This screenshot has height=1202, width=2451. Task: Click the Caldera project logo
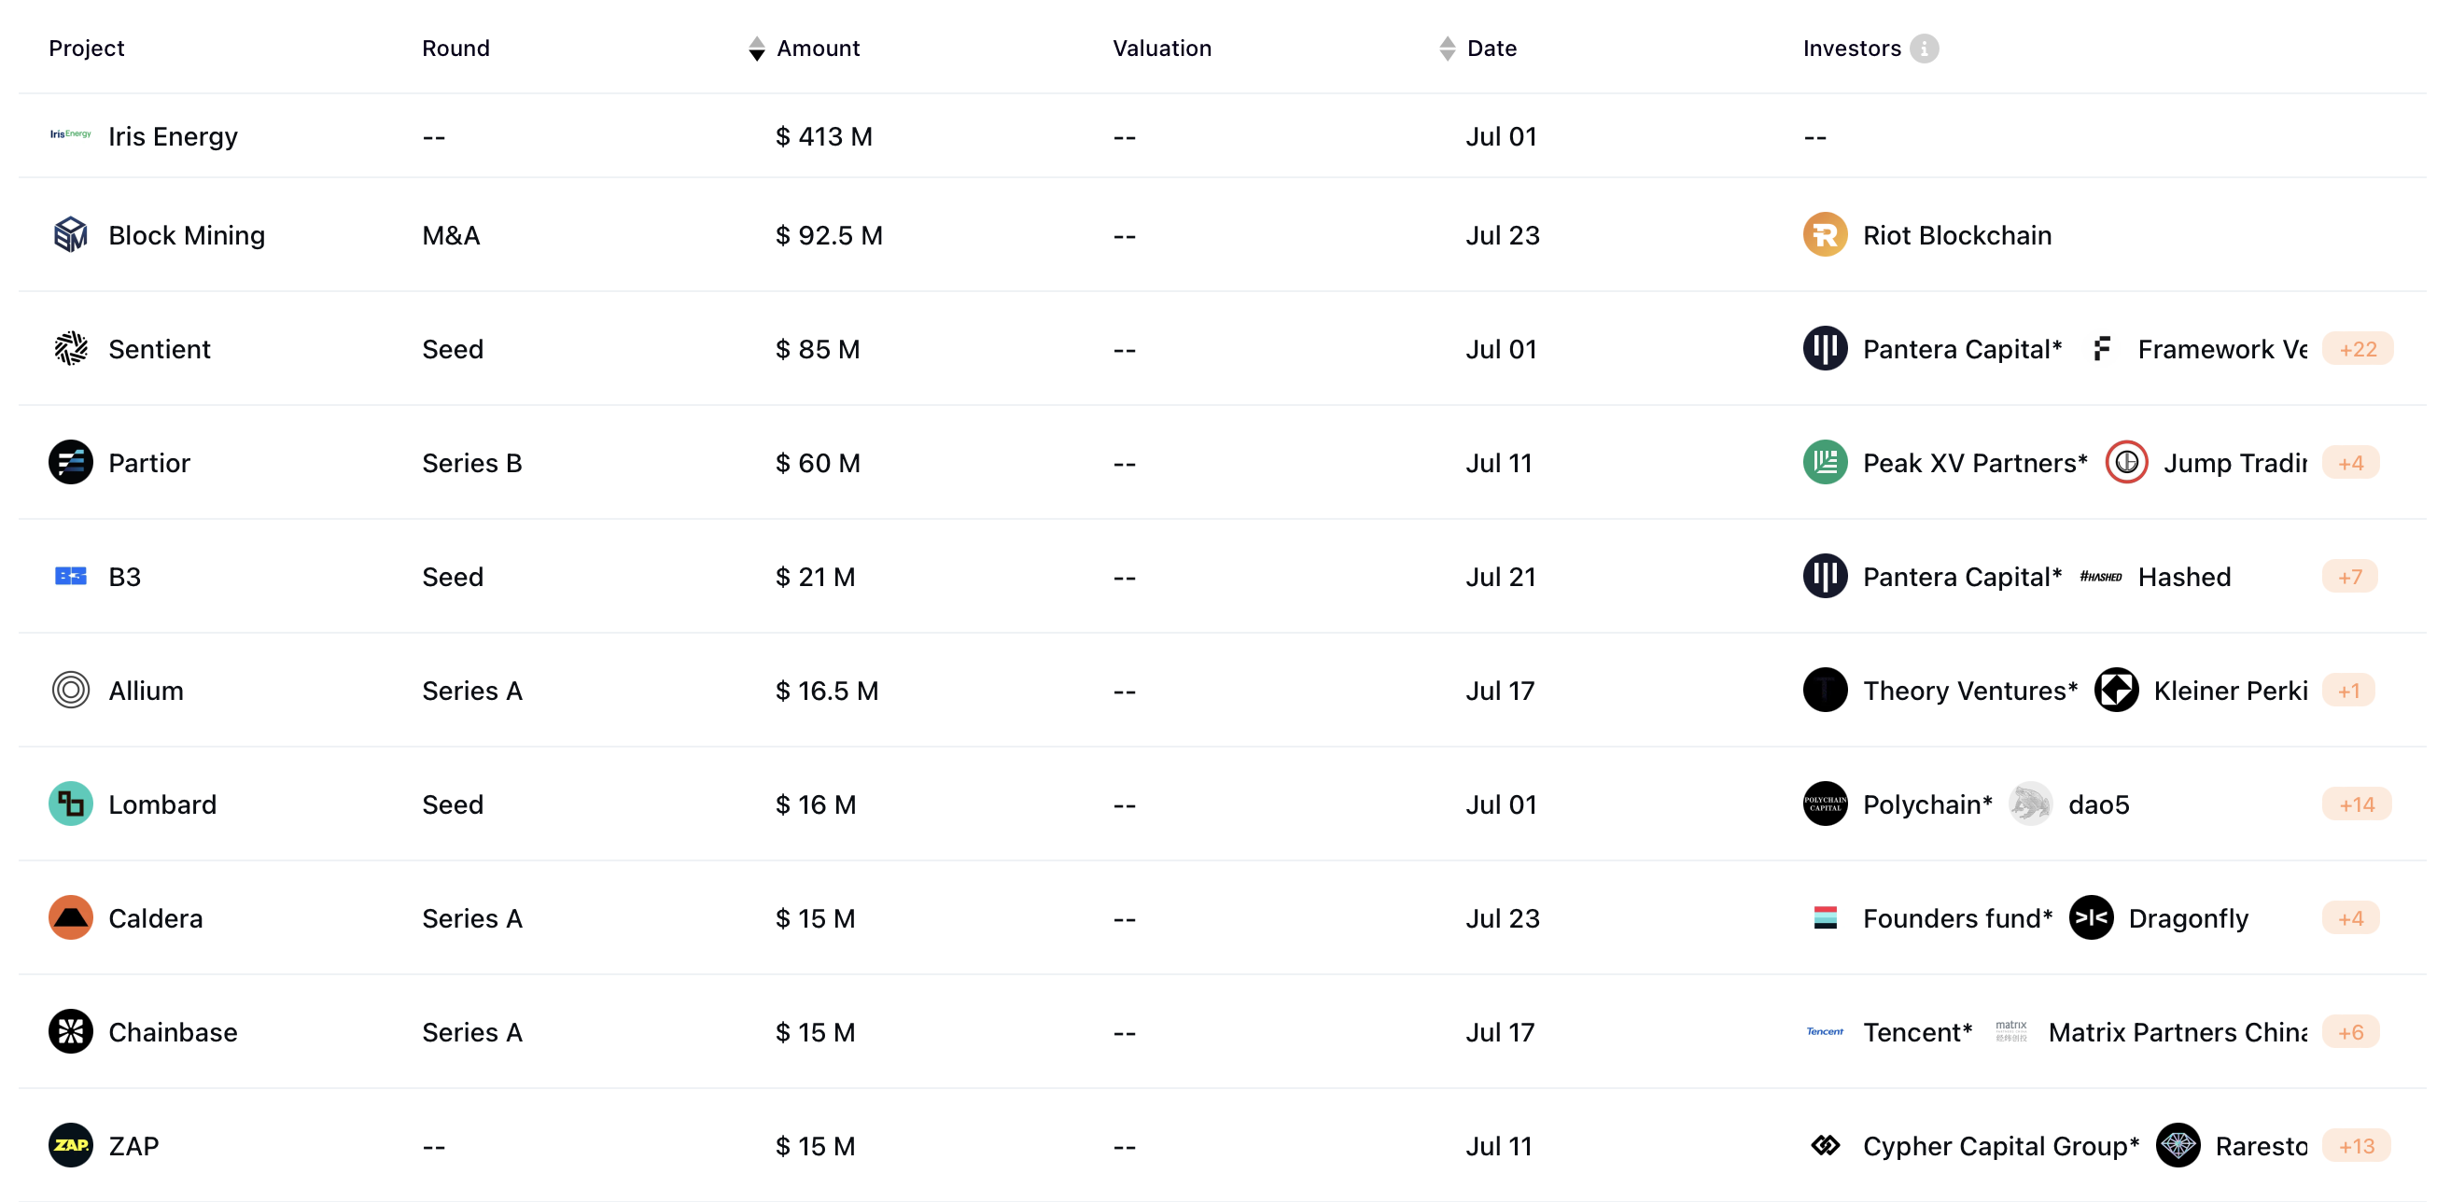pyautogui.click(x=70, y=918)
